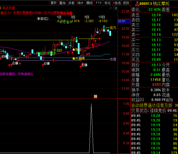The width and height of the screenshot is (178, 154).
Task: Click the 10日 net flow -8.183 value
Action: click(x=103, y=21)
